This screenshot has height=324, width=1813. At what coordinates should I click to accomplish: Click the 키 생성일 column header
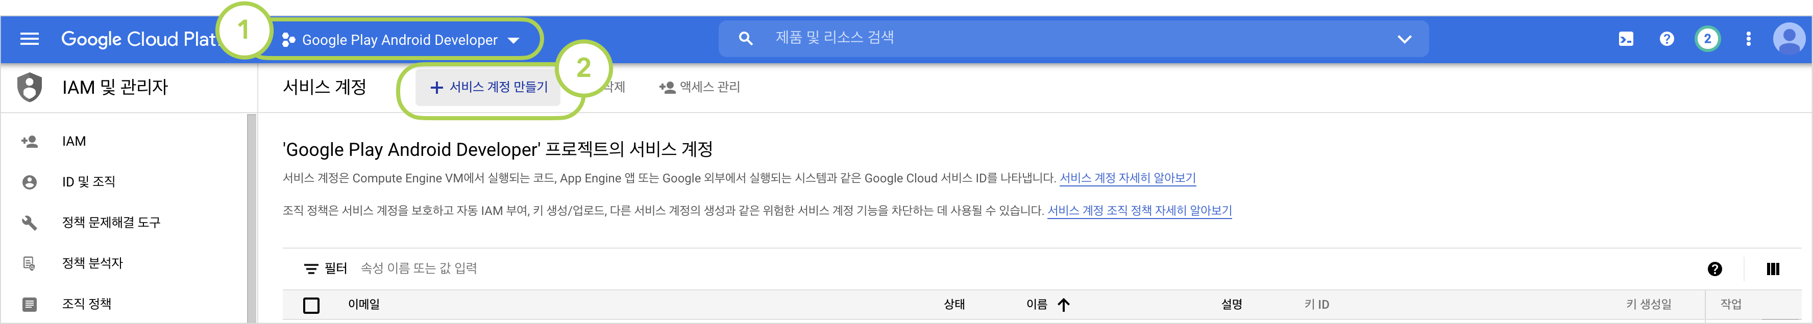click(1648, 304)
